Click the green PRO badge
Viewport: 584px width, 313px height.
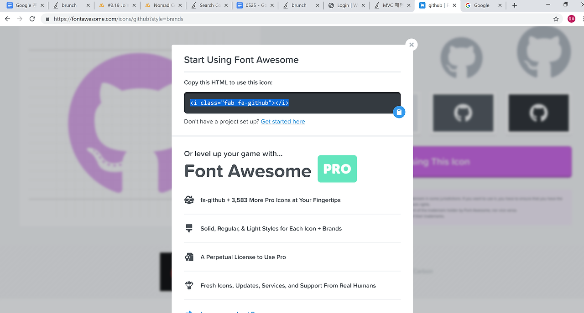(x=337, y=169)
